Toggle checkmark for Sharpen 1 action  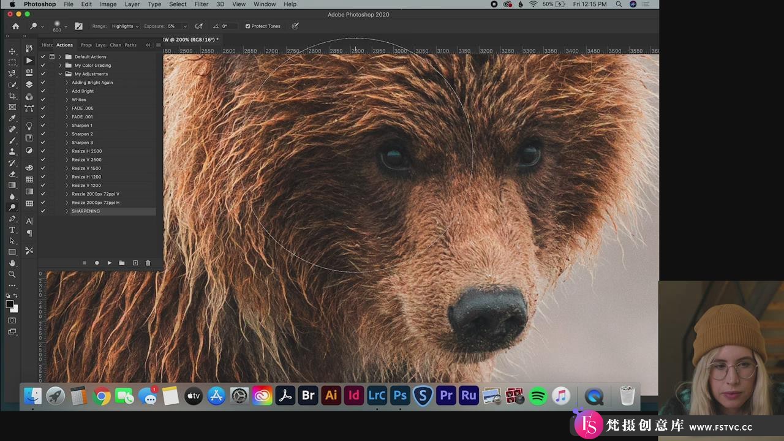click(x=43, y=126)
